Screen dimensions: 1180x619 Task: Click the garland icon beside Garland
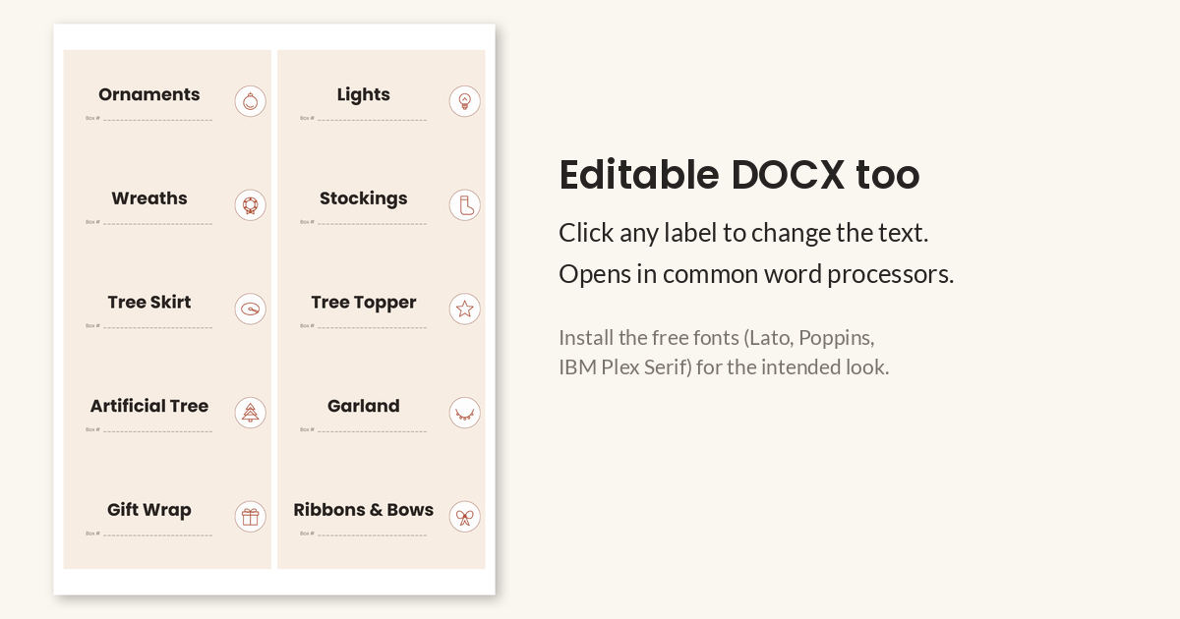click(x=465, y=413)
